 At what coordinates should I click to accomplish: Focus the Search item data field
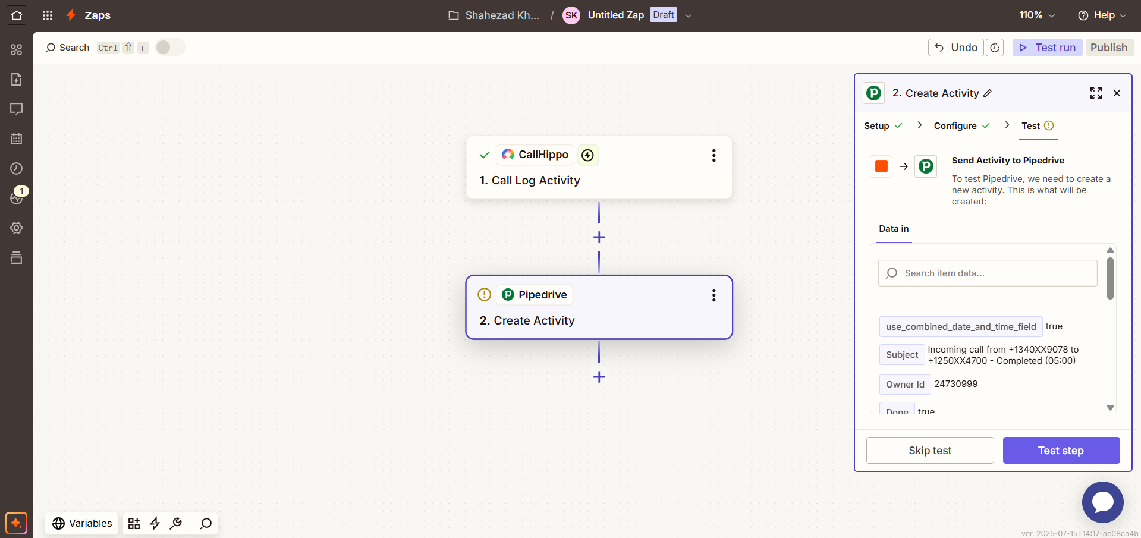pyautogui.click(x=988, y=273)
